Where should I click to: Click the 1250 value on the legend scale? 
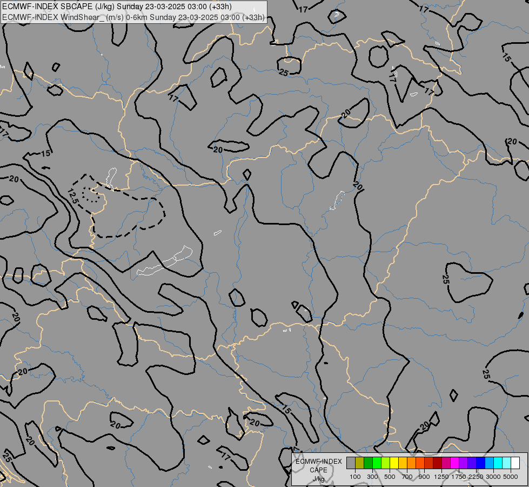[441, 477]
